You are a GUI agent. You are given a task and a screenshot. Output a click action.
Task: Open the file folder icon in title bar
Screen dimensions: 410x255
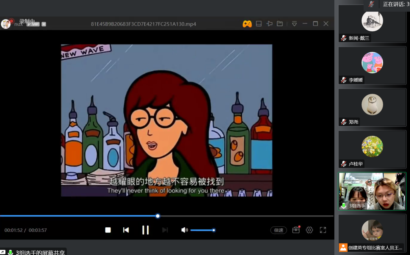[280, 24]
